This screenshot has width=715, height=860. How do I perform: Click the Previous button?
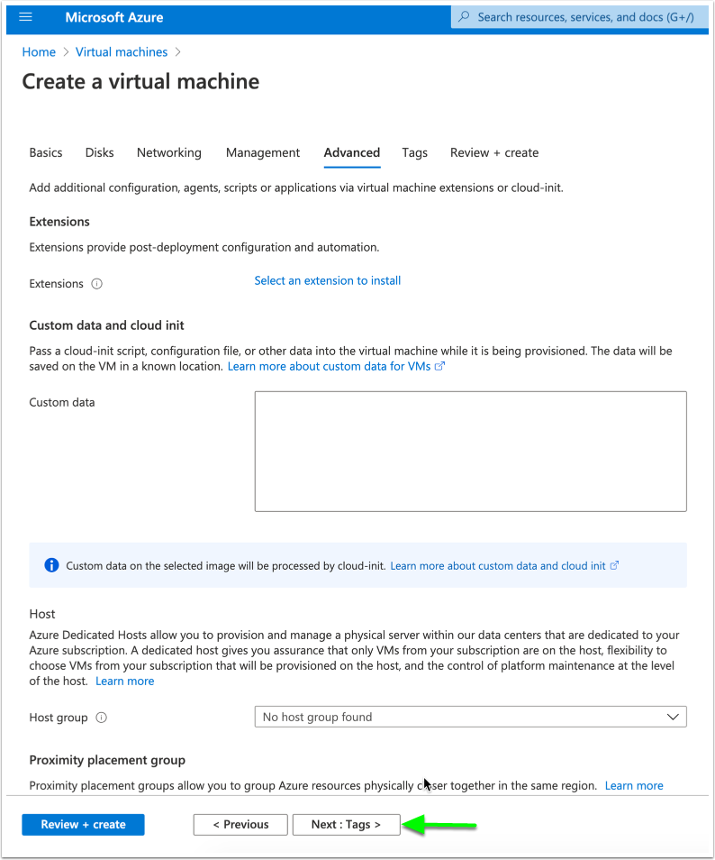(x=240, y=824)
